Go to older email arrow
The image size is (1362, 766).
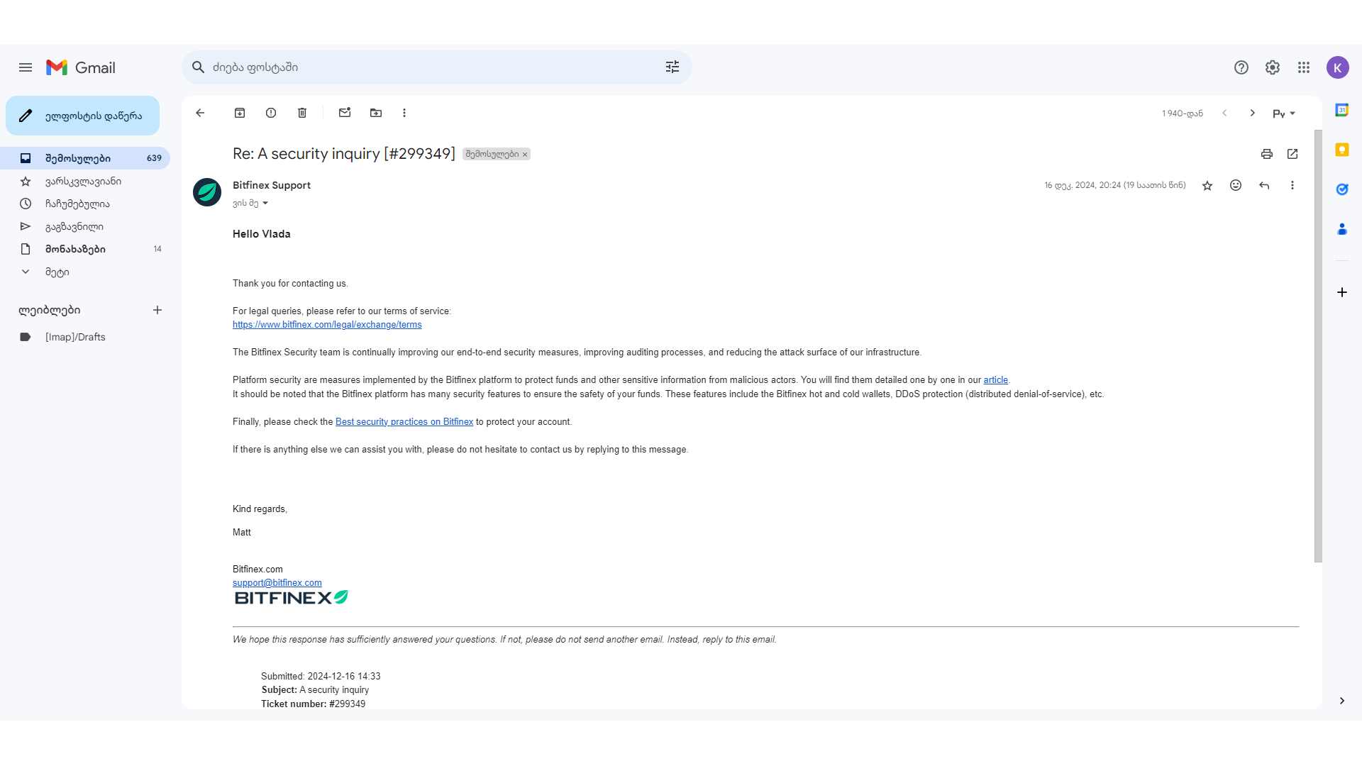tap(1253, 113)
